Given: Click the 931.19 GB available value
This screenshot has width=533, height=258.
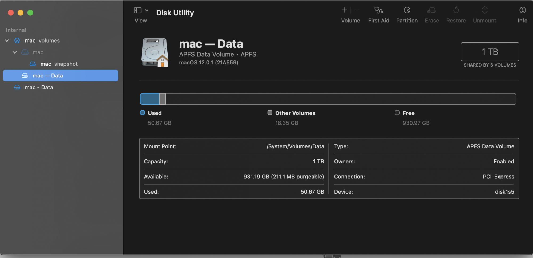Looking at the screenshot, I should 284,177.
